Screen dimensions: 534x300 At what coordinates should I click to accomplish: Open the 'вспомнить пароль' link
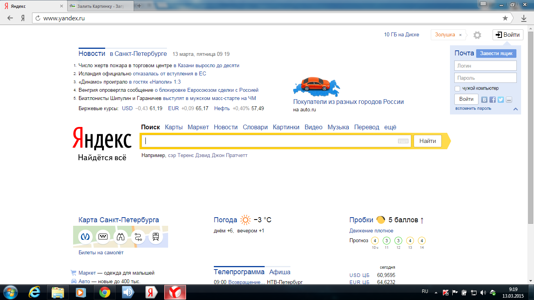pos(473,108)
